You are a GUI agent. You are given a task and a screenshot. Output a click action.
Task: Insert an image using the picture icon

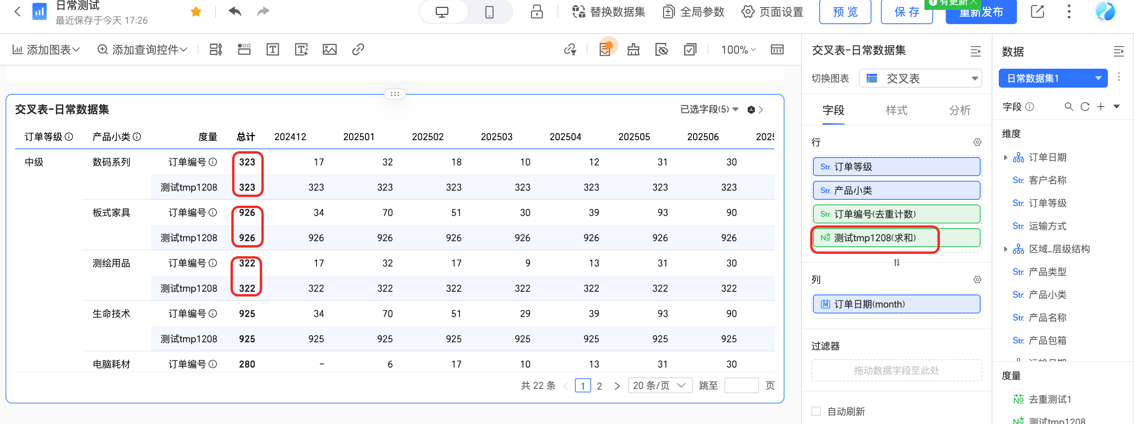coord(329,50)
